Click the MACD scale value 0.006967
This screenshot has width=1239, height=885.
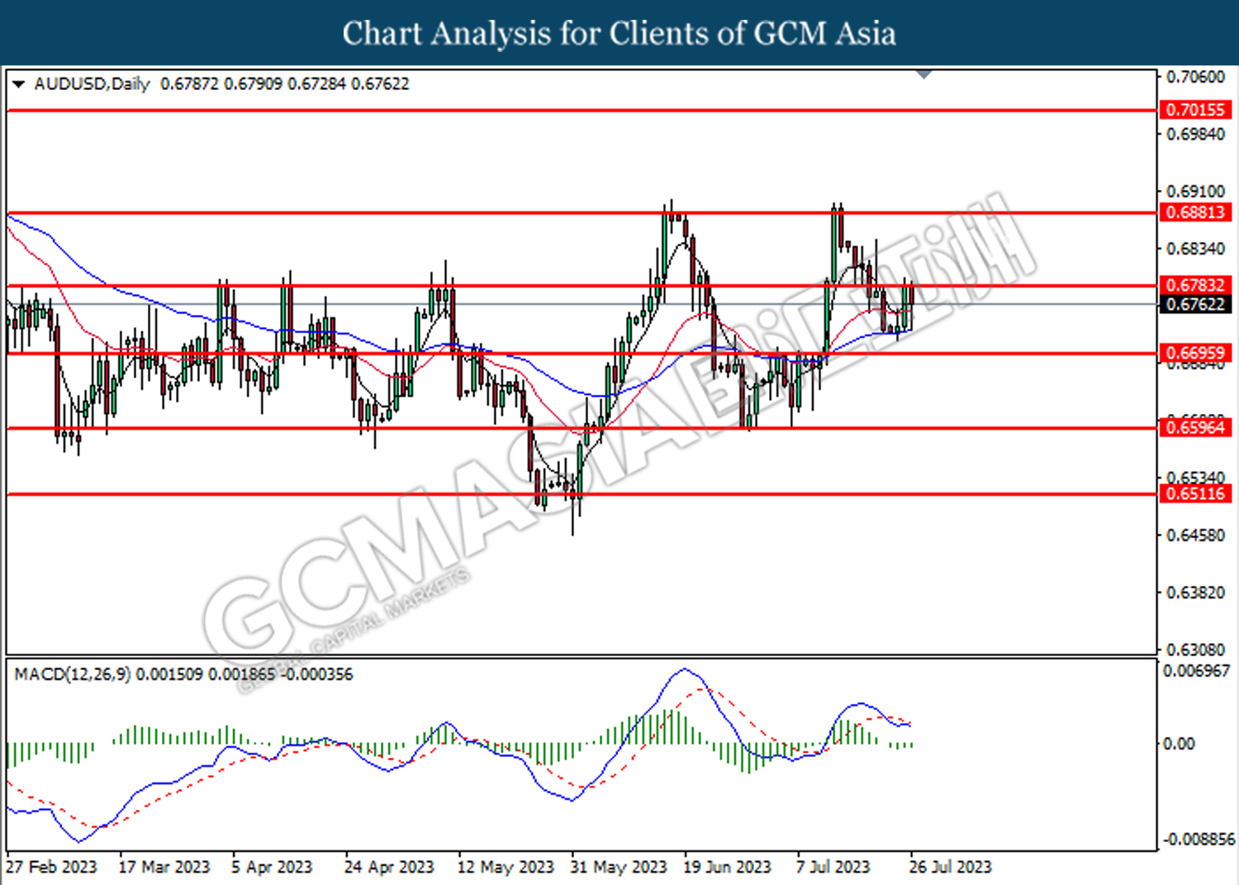[x=1197, y=671]
